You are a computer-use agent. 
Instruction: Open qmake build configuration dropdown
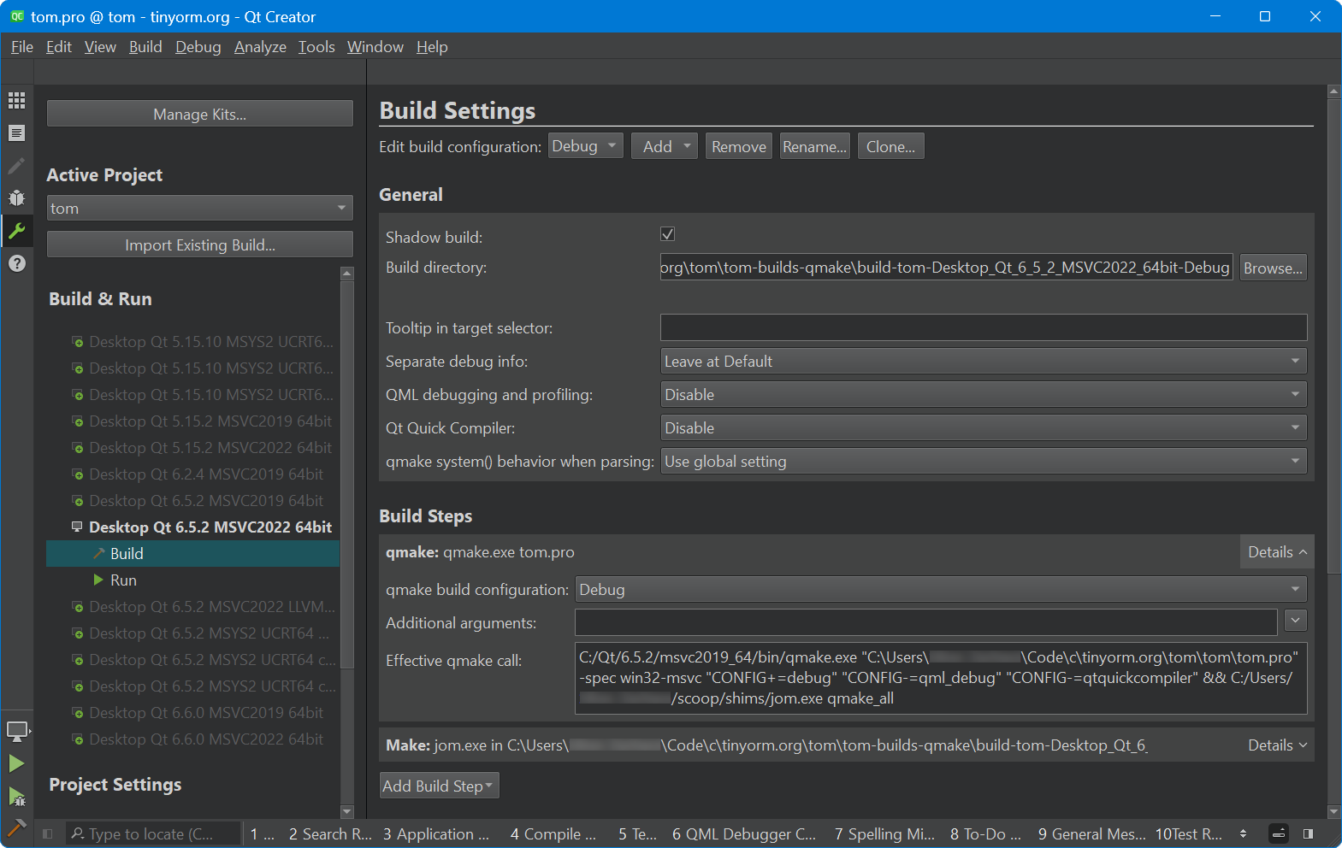[941, 590]
